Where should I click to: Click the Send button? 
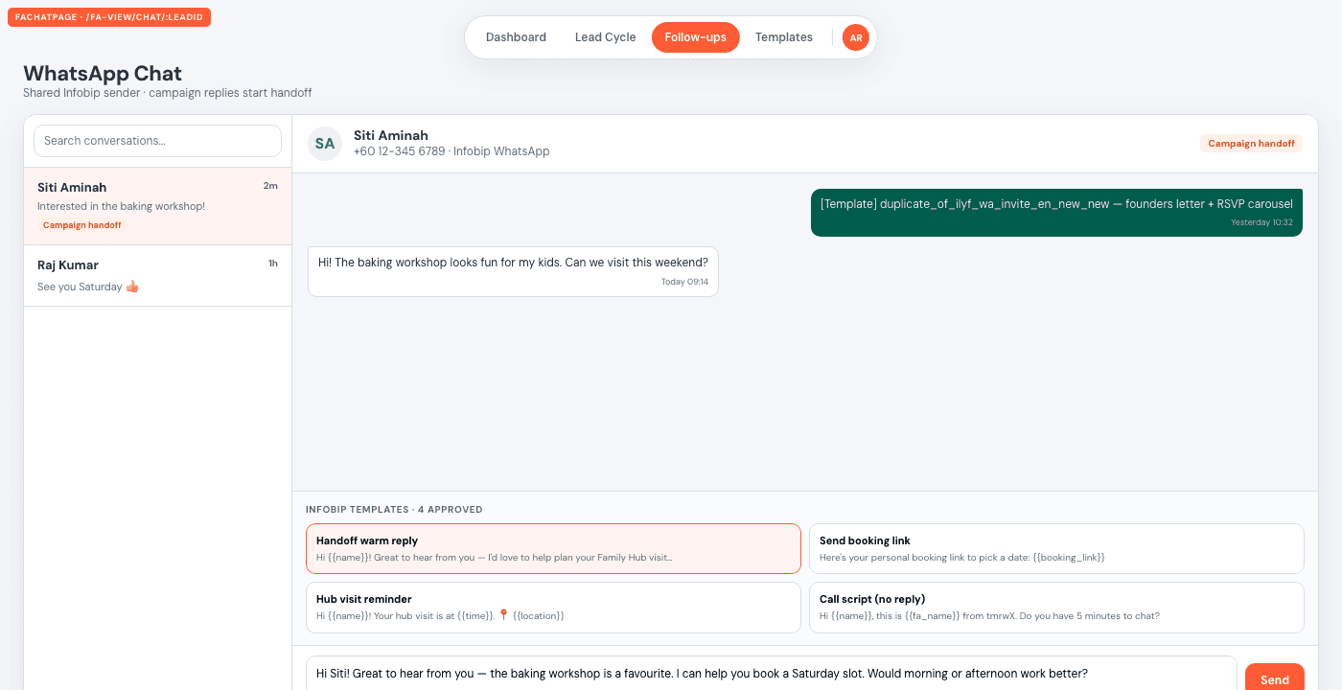click(x=1275, y=678)
